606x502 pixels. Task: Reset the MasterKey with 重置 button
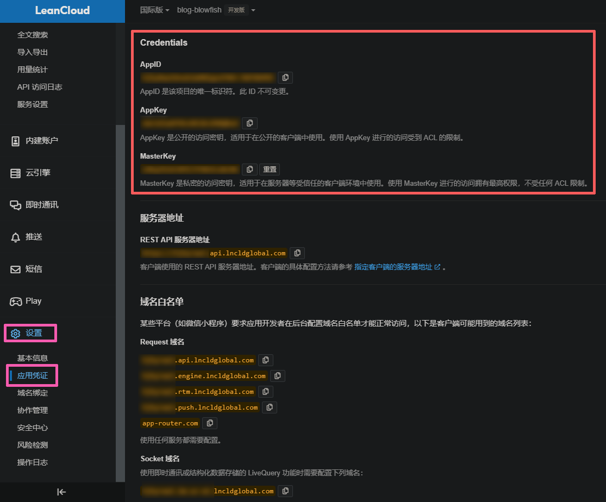[269, 169]
